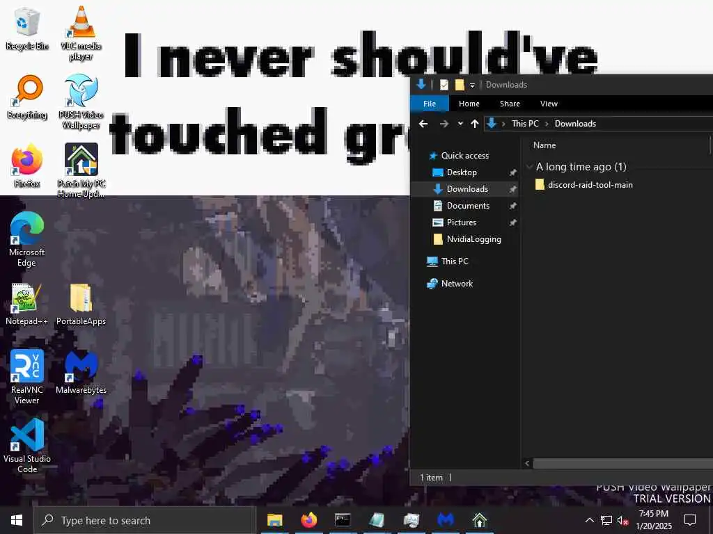Click the forward arrow in Explorer
This screenshot has width=713, height=534.
[x=444, y=124]
